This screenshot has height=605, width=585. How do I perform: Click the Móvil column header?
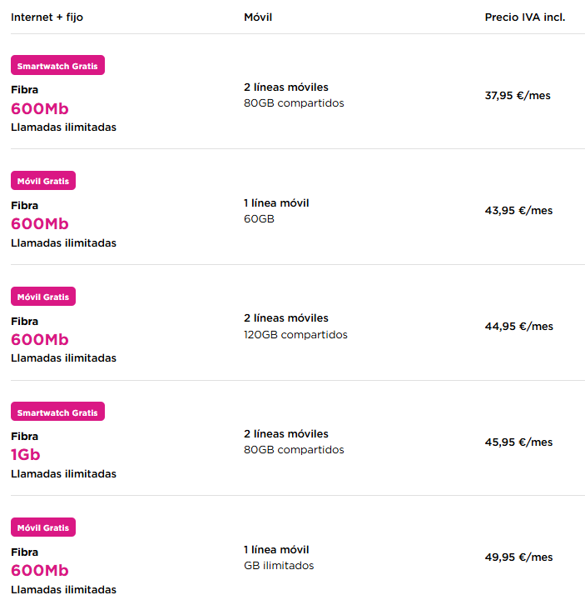point(258,17)
